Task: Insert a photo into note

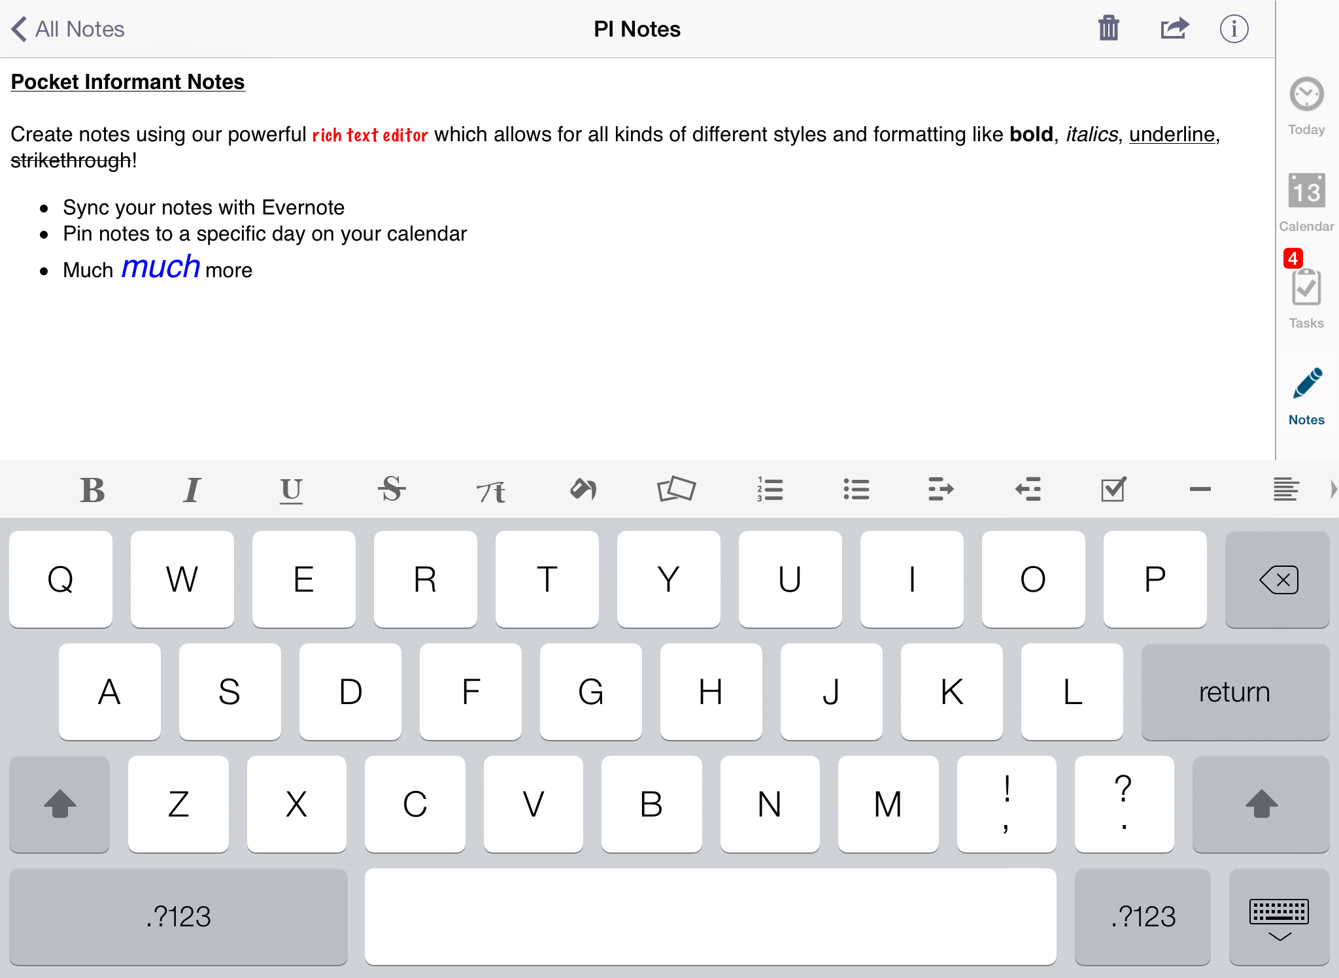Action: coord(676,490)
